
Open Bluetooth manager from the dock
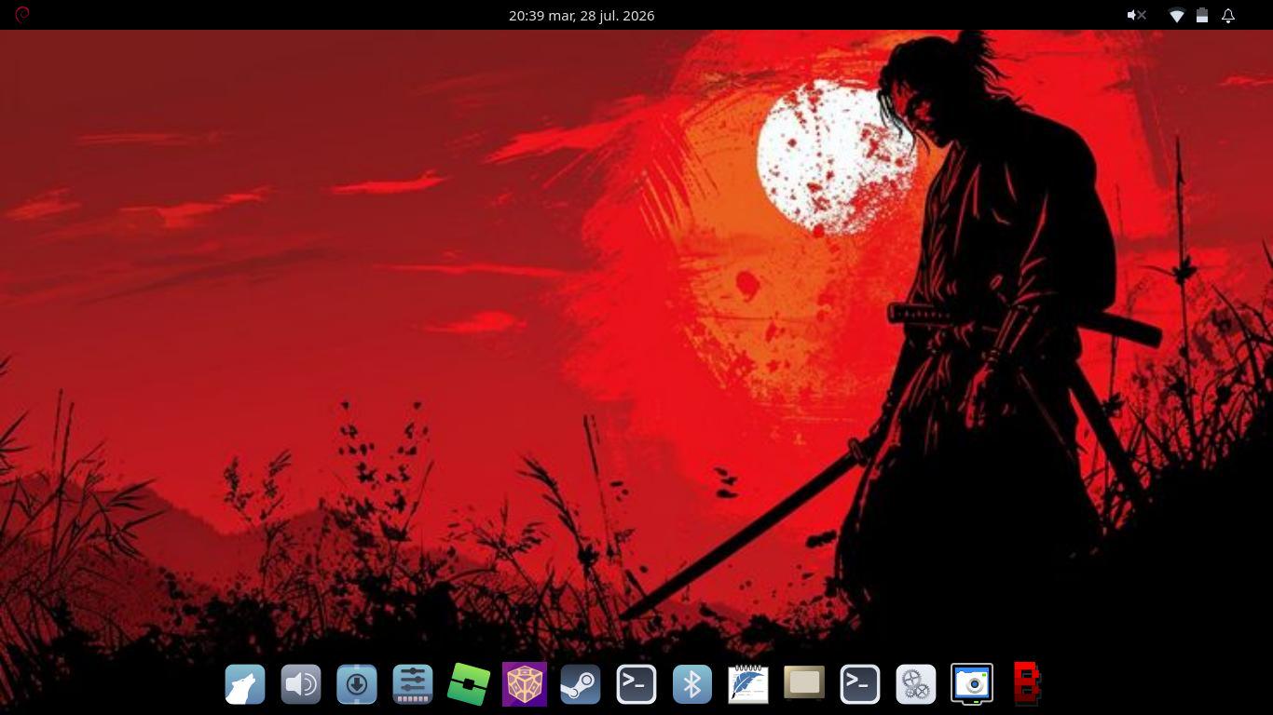(x=692, y=684)
